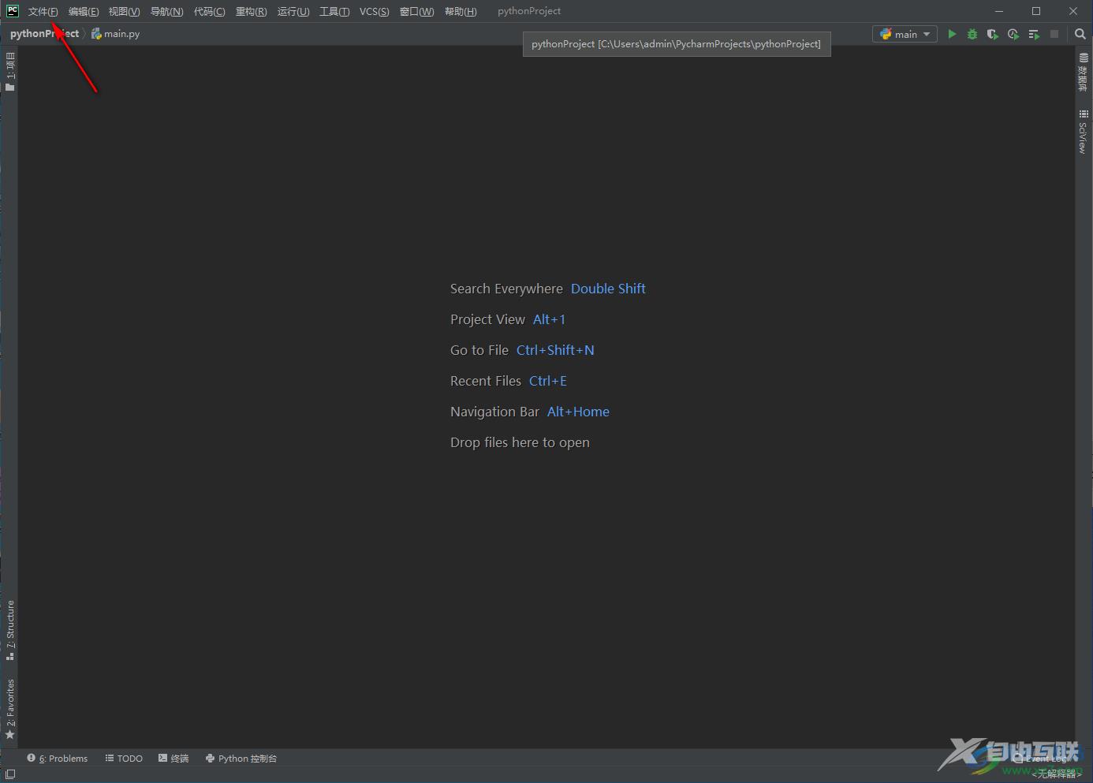This screenshot has height=783, width=1093.
Task: Open the TODO tool window
Action: 124,759
